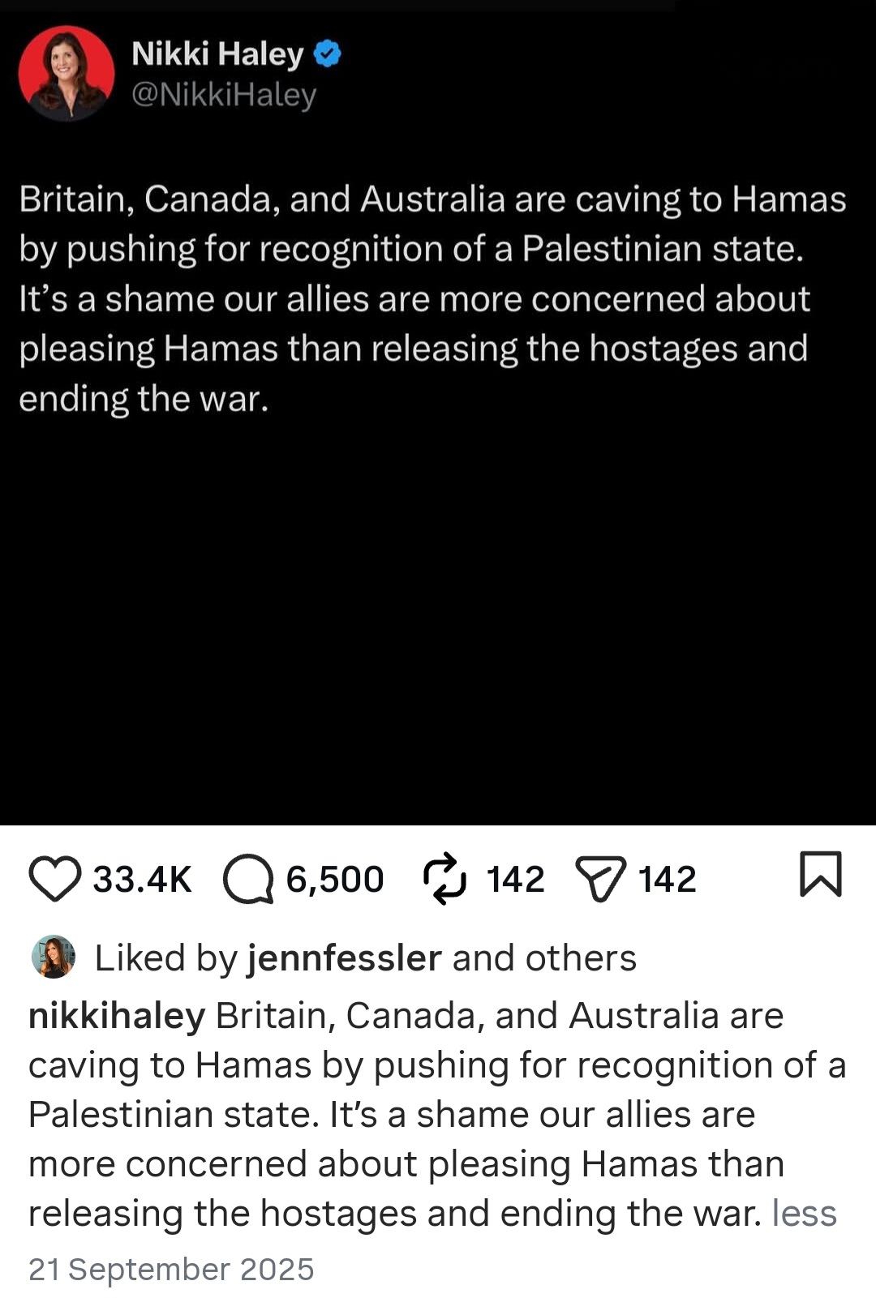Open the 6,500 comments count

click(335, 880)
